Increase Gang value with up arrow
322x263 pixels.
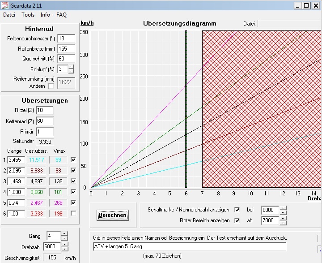click(64, 233)
